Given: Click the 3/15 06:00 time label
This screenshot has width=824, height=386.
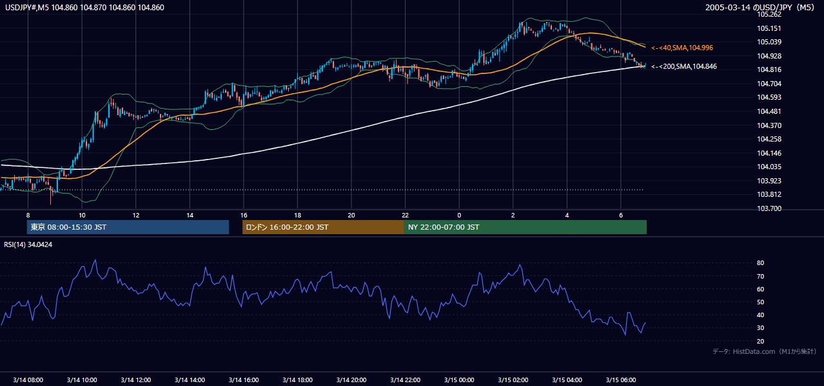Looking at the screenshot, I should [621, 380].
